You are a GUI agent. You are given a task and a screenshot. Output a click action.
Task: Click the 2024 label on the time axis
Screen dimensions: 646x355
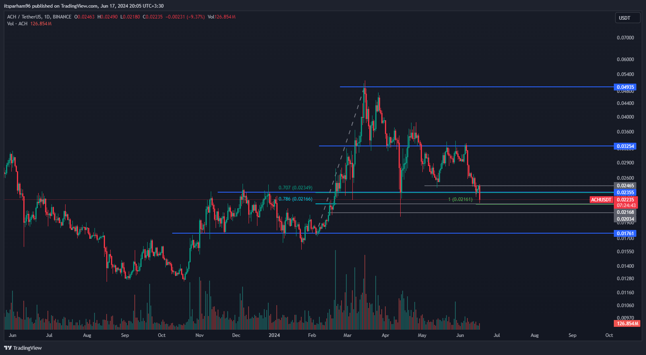(274, 335)
